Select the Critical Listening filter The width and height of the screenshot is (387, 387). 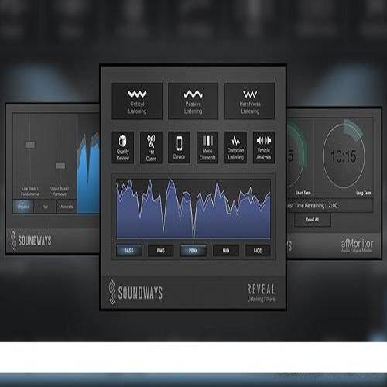point(137,101)
